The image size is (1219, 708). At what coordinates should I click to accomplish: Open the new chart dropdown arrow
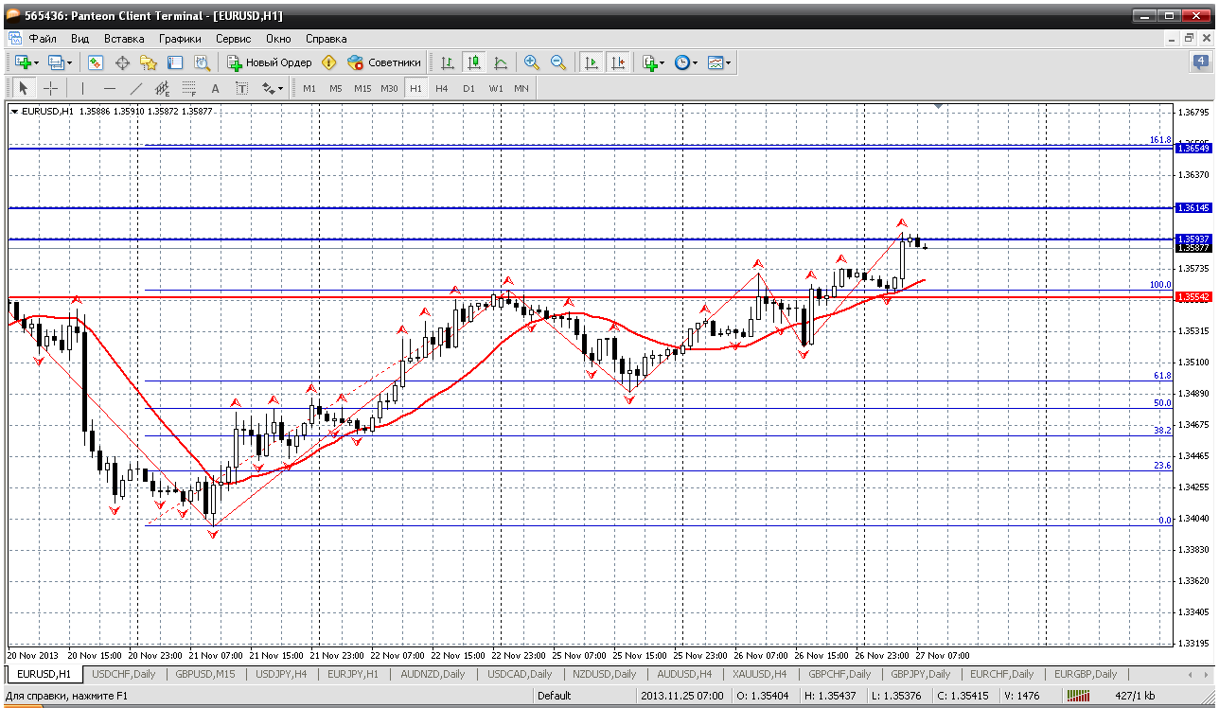pos(36,62)
